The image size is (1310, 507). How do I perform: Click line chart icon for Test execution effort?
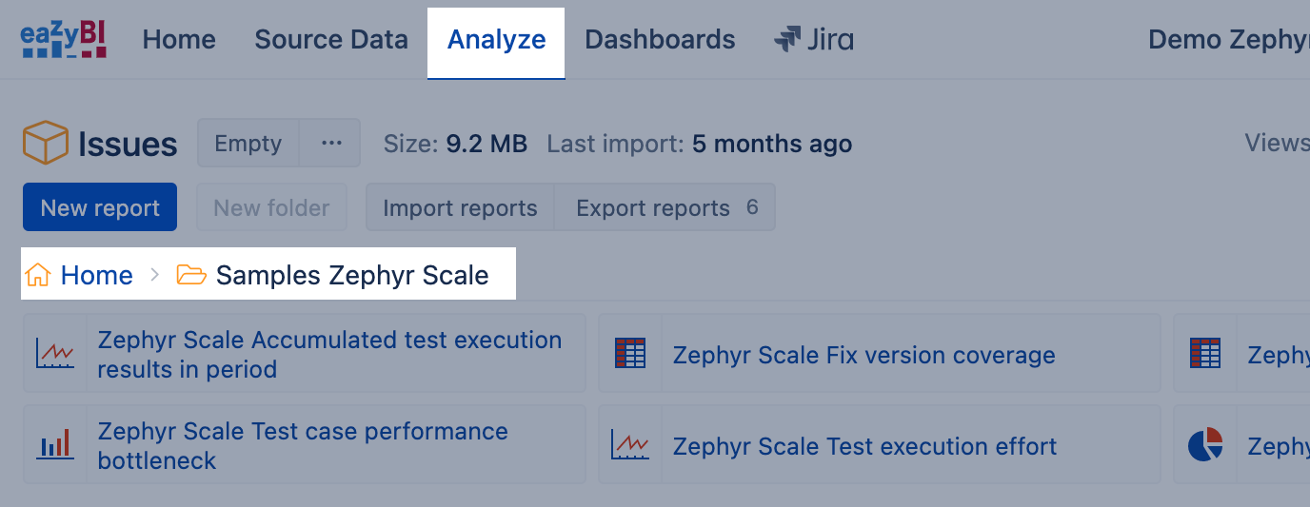pos(630,445)
